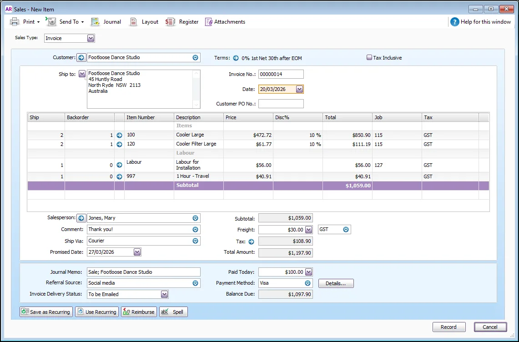
Task: Click the Salesperson zoom arrow icon
Action: point(81,218)
